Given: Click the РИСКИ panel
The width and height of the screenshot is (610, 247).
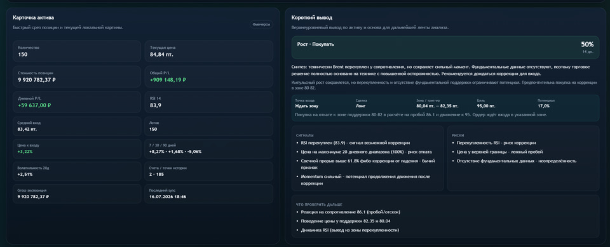Looking at the screenshot, I should [x=523, y=158].
